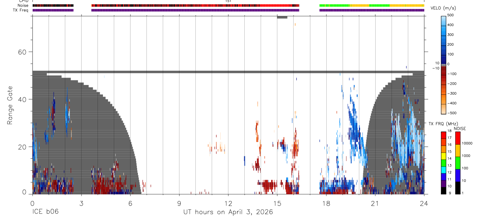Click the Range Gate tick label '20'
477x220 pixels.
click(x=22, y=147)
